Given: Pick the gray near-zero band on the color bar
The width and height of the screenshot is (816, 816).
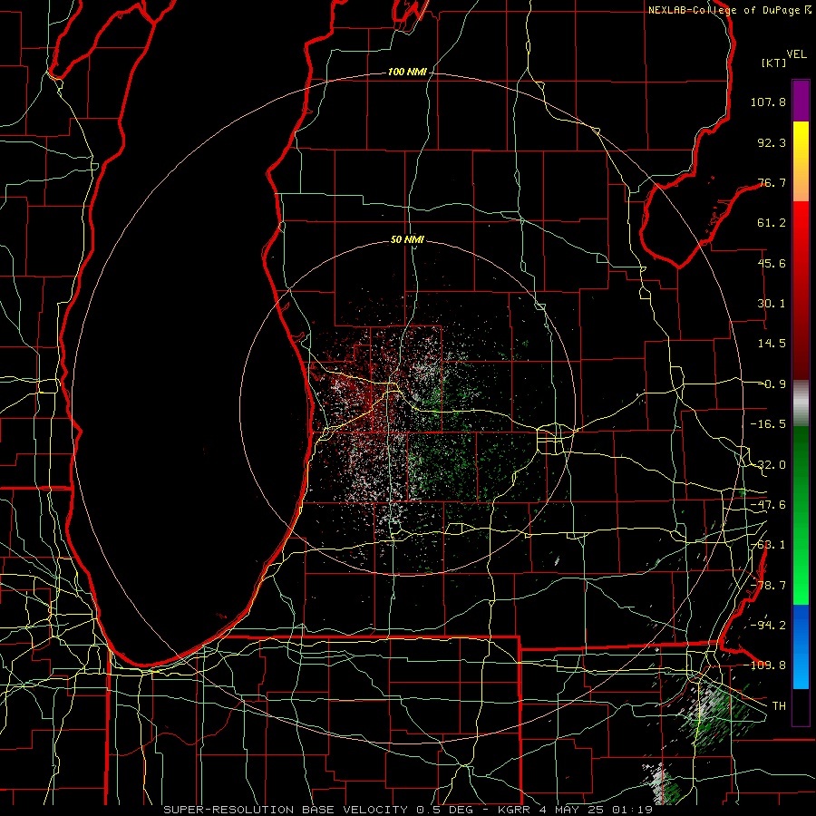Looking at the screenshot, I should 801,403.
